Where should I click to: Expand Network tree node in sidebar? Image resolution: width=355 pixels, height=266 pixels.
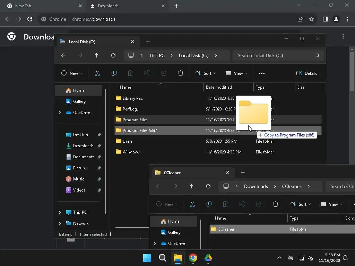click(x=60, y=223)
